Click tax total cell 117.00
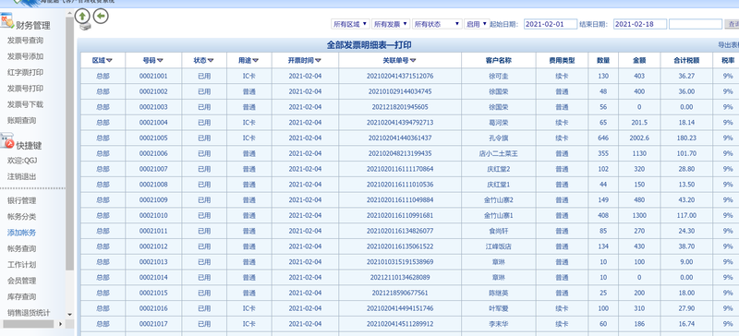This screenshot has height=336, width=739. click(686, 215)
